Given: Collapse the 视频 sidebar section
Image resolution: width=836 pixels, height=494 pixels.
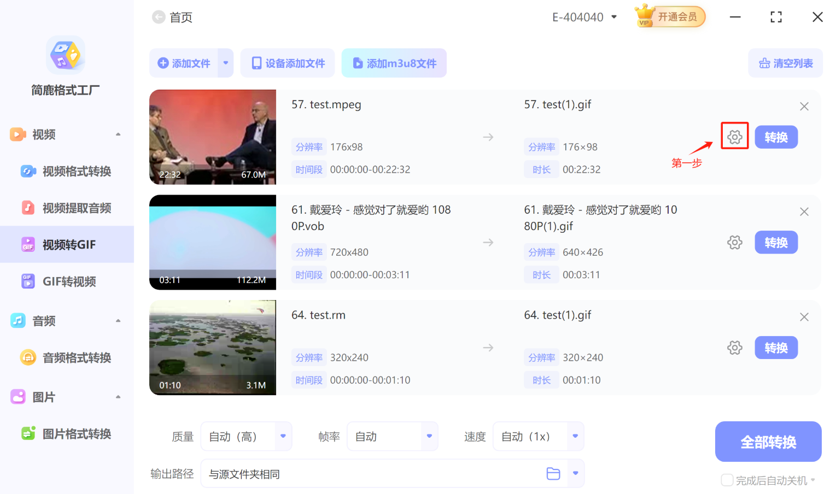Looking at the screenshot, I should click(118, 134).
